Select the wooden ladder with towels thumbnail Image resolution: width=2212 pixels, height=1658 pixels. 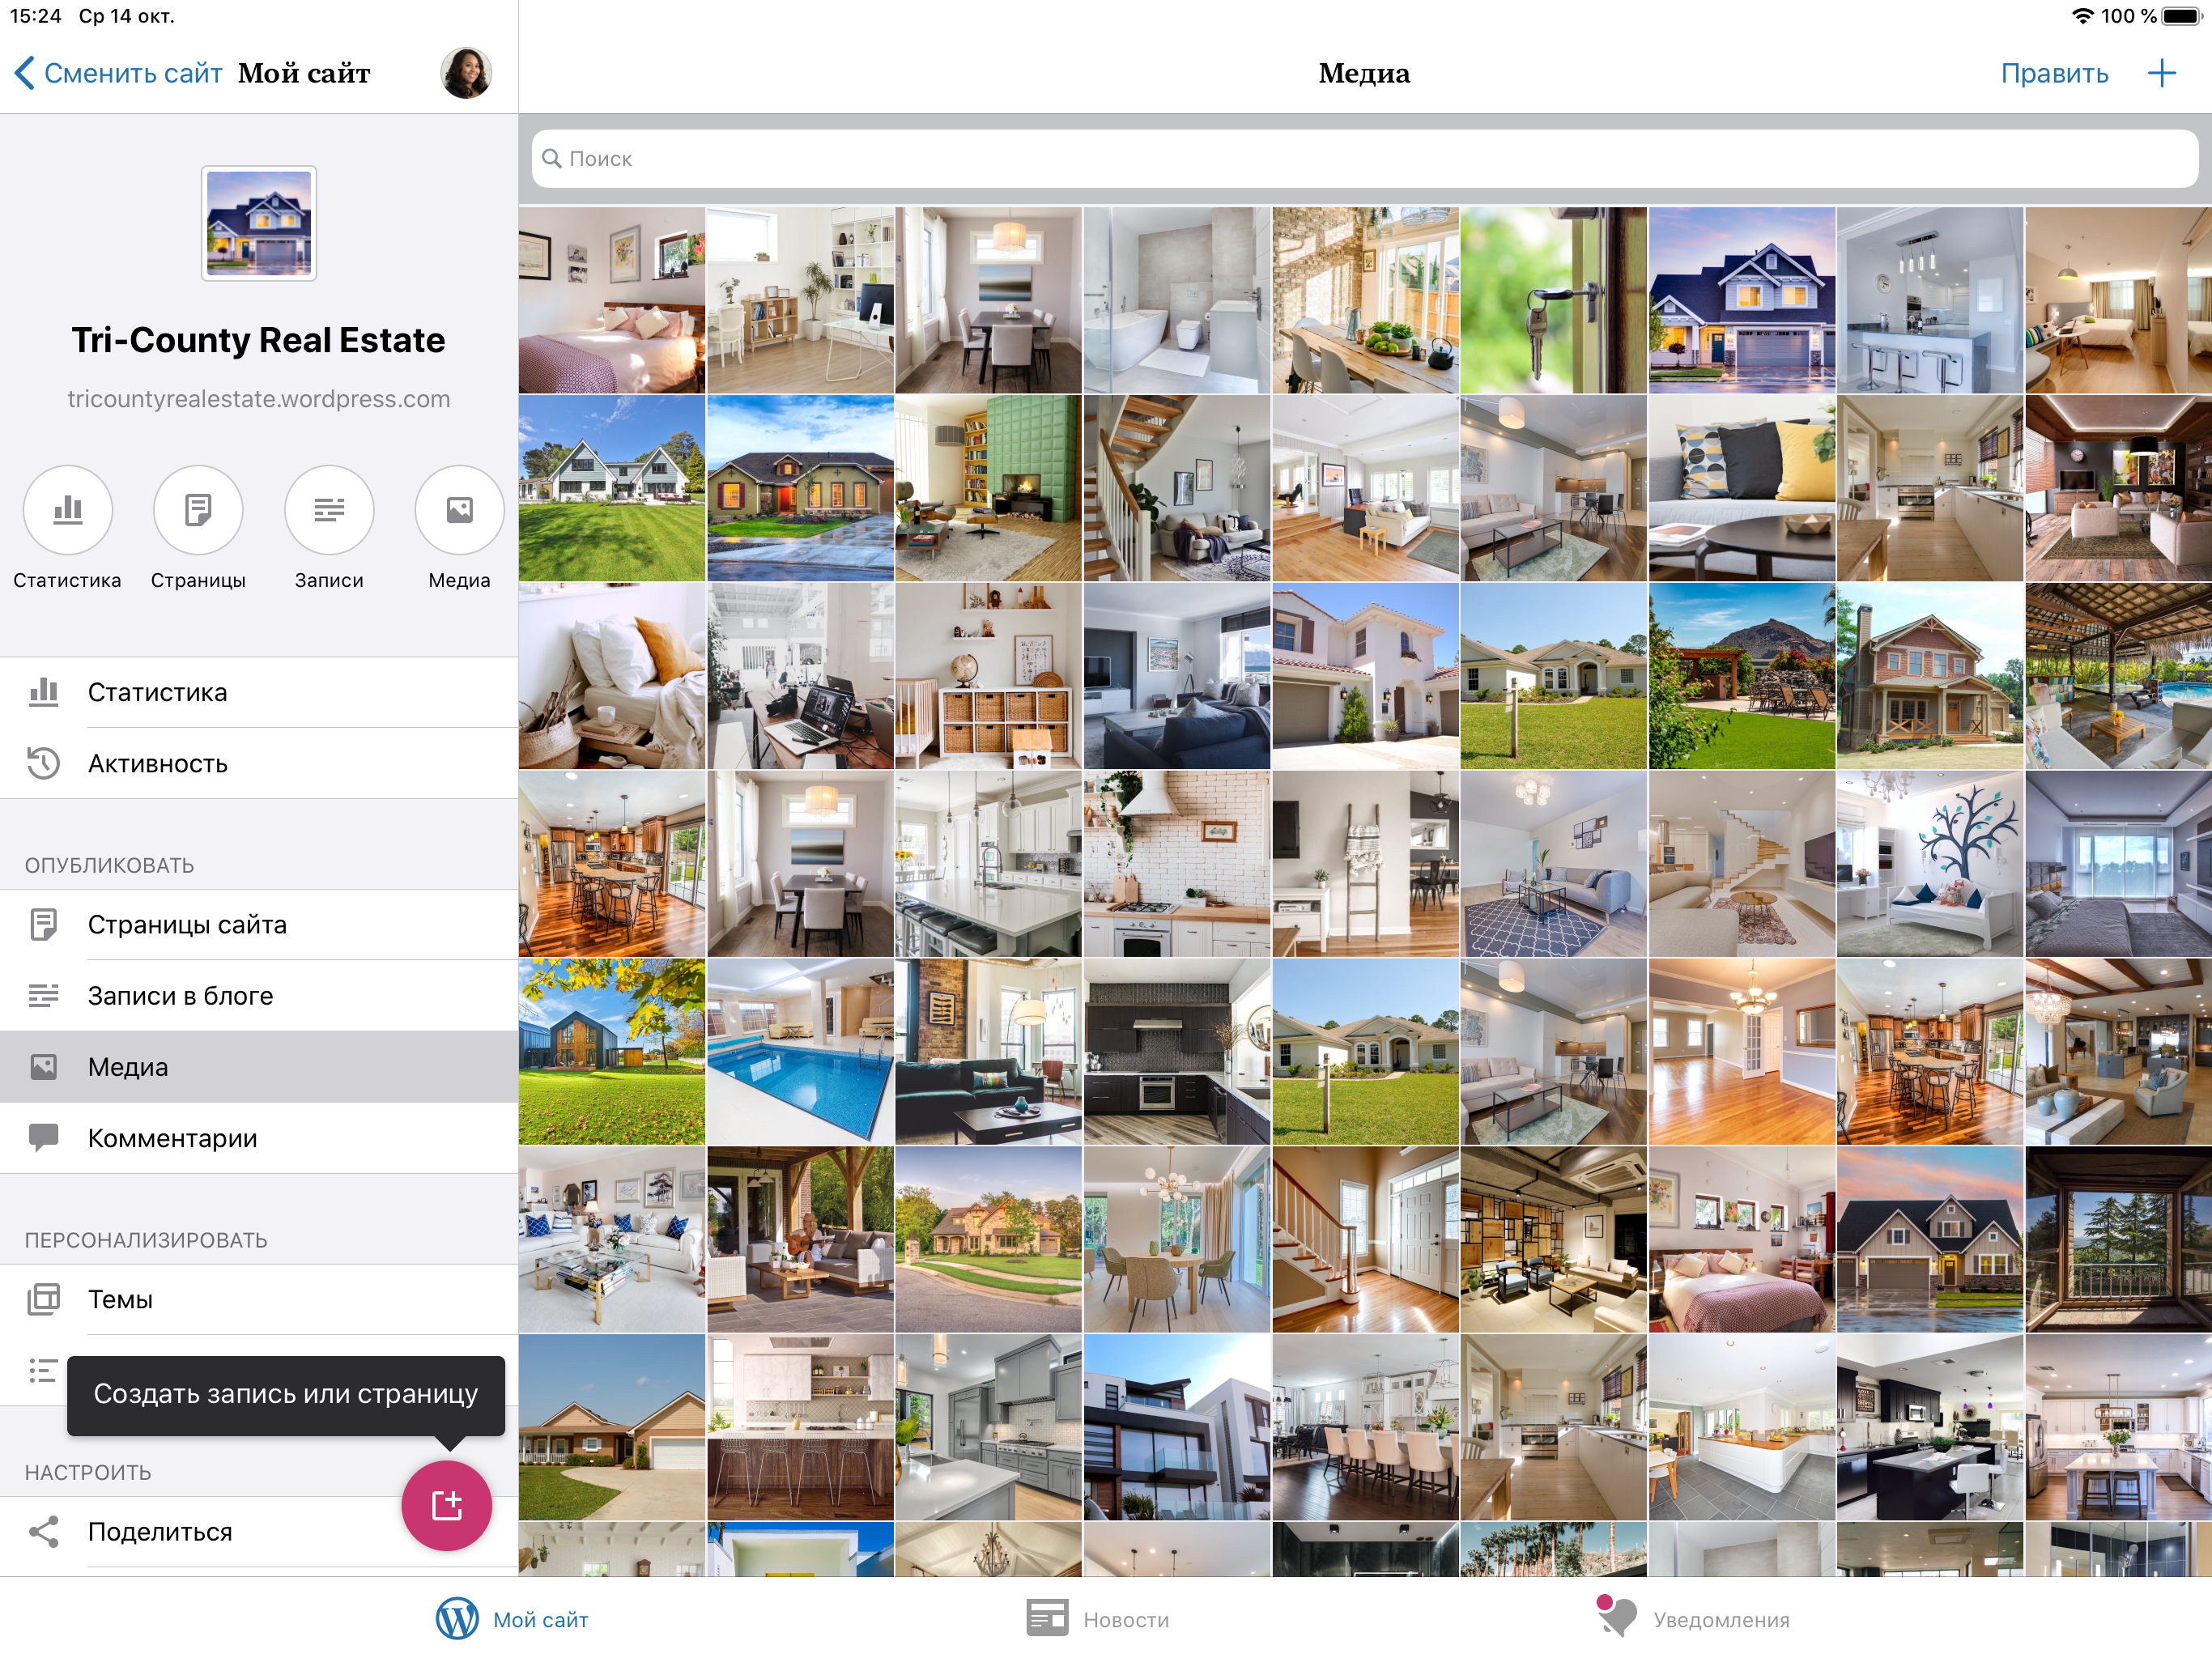tap(1365, 863)
